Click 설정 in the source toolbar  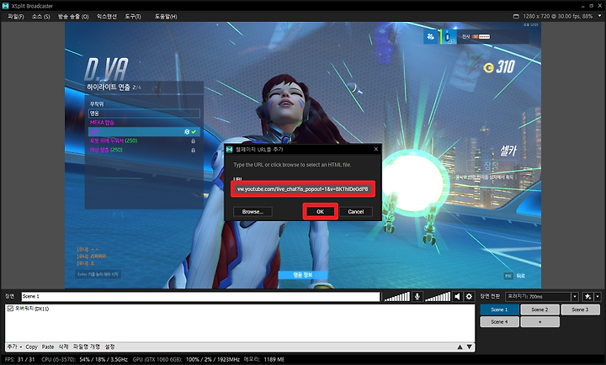[109, 346]
